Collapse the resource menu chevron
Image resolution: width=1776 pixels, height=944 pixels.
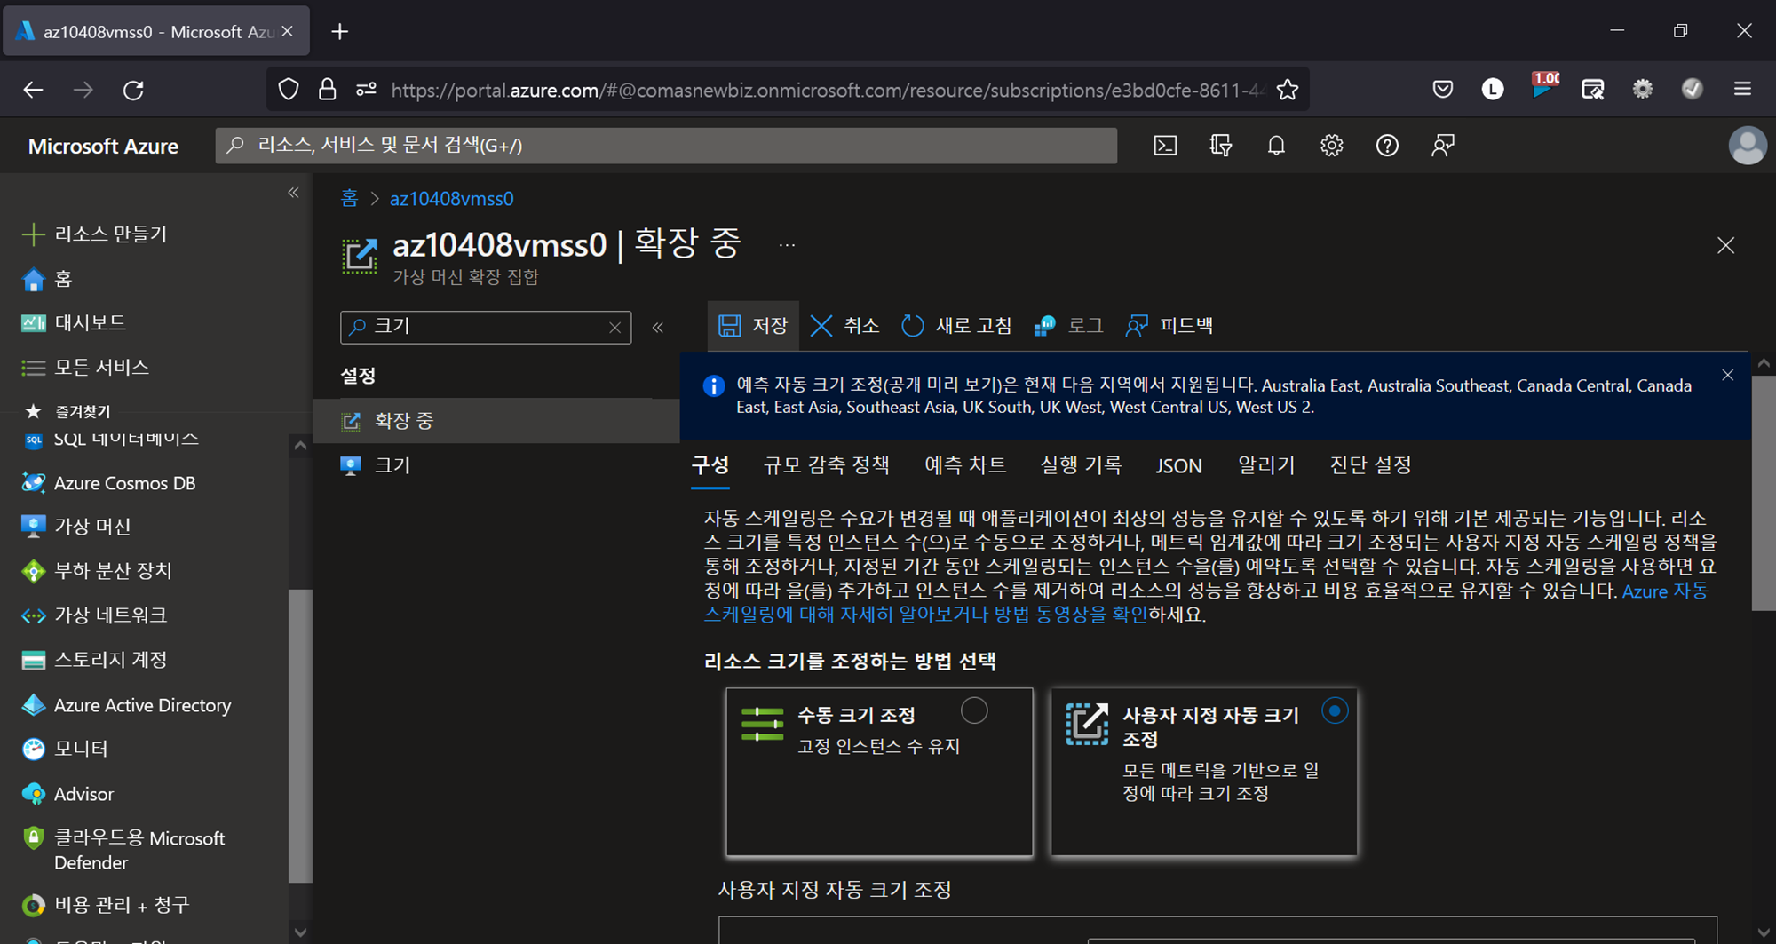click(658, 328)
